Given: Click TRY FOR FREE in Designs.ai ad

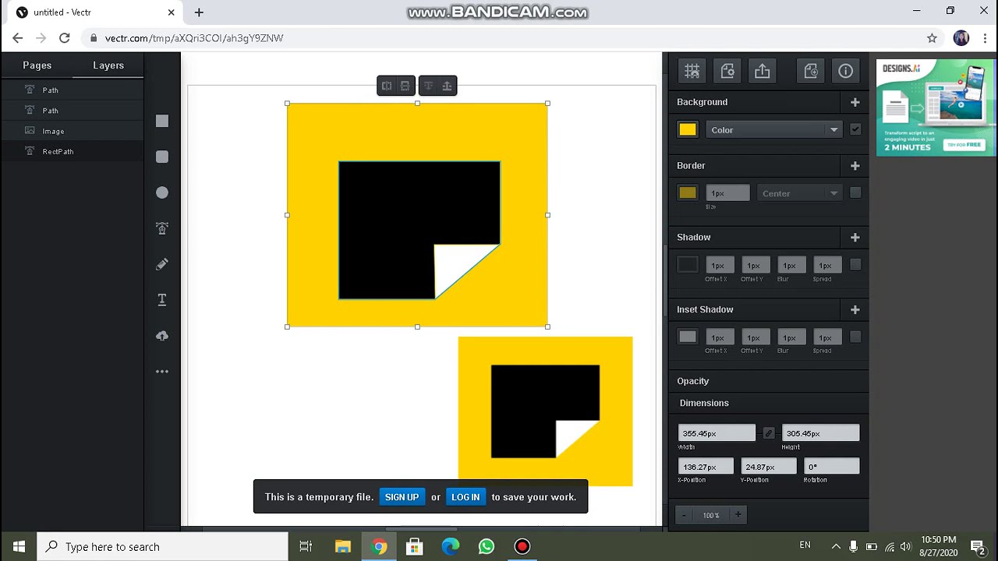Looking at the screenshot, I should pos(964,145).
